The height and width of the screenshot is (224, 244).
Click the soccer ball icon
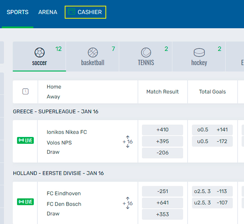click(x=40, y=52)
